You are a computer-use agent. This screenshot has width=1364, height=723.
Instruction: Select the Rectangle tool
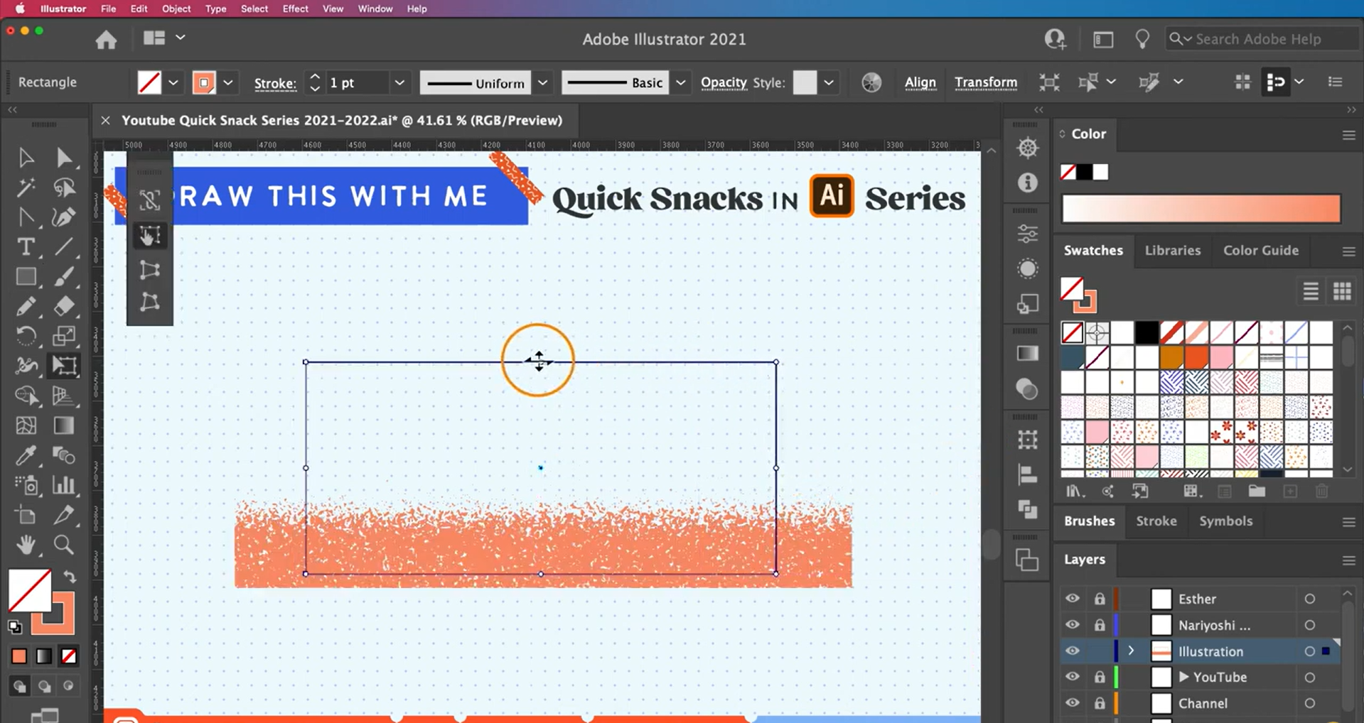pyautogui.click(x=26, y=276)
